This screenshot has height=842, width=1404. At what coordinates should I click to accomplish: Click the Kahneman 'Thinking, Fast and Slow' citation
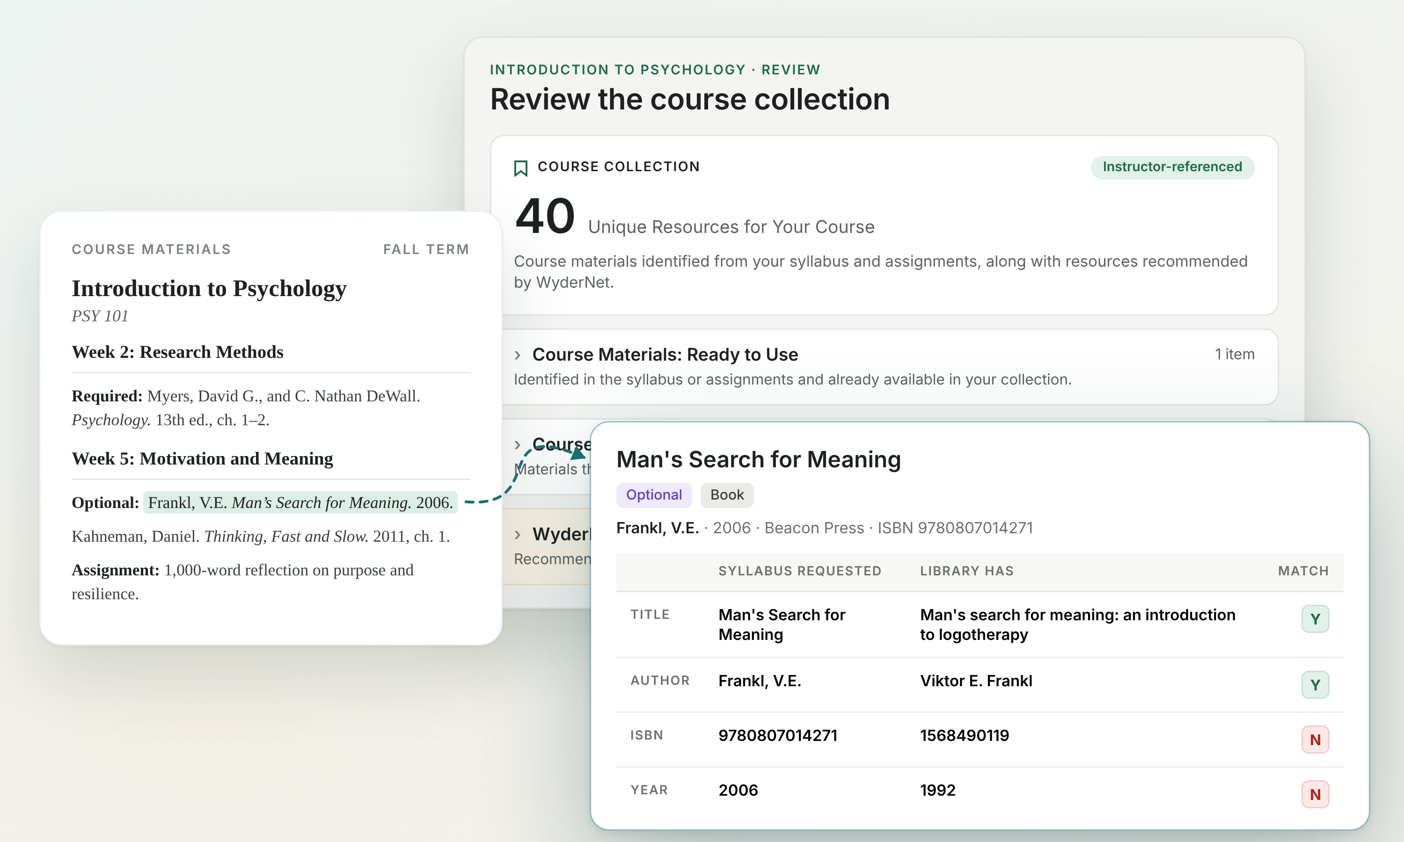pos(261,536)
